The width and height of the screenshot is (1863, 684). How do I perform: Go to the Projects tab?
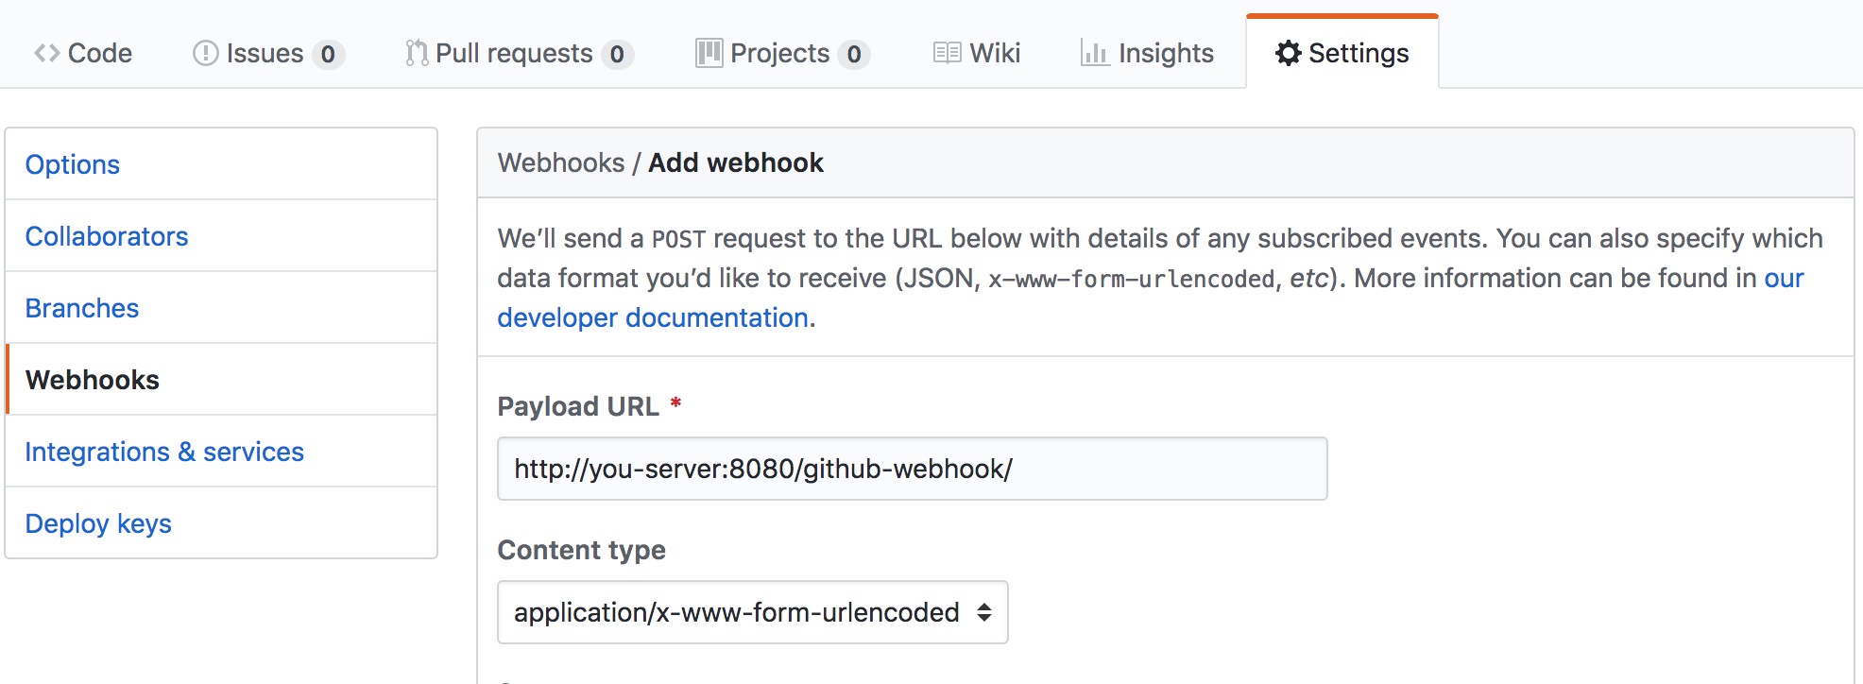pyautogui.click(x=783, y=53)
